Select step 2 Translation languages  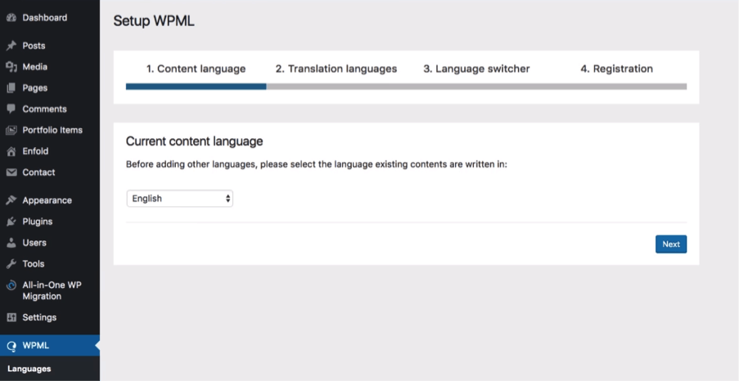point(336,69)
